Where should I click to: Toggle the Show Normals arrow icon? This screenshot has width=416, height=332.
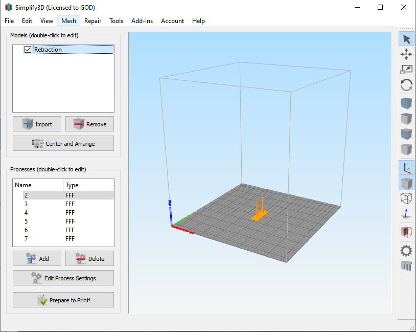[x=406, y=214]
